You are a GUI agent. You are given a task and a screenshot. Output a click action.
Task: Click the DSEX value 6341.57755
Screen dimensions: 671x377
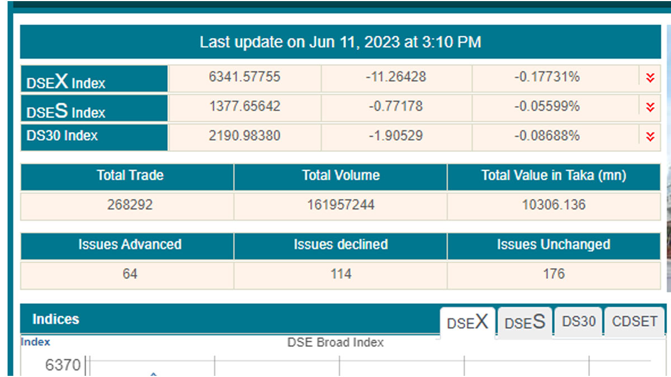pos(244,77)
